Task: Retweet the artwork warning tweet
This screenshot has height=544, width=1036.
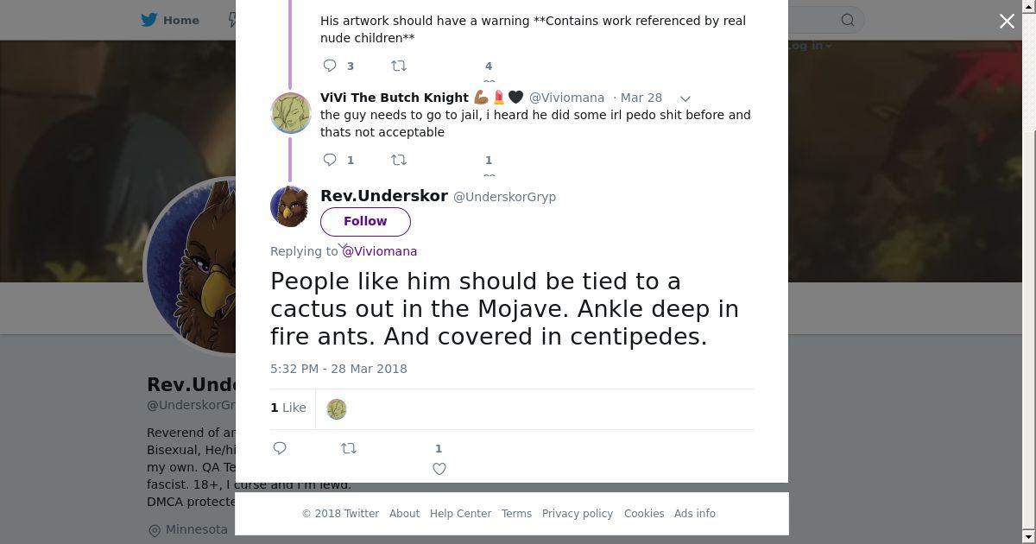Action: (x=399, y=66)
